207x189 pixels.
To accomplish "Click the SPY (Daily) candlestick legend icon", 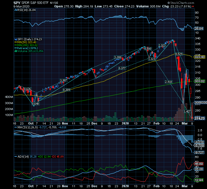I will point(16,39).
